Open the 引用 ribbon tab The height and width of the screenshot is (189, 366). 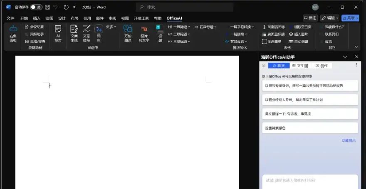tap(87, 18)
